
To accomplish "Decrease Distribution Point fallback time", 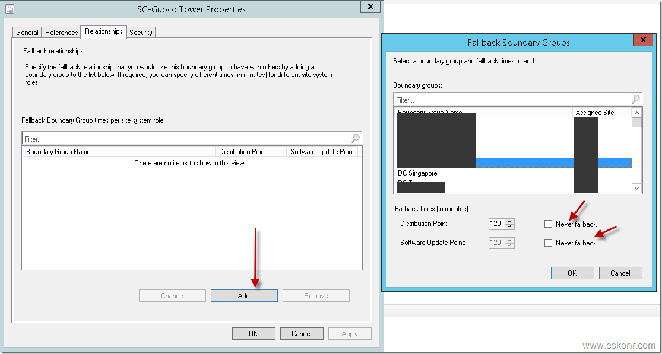I will (509, 227).
